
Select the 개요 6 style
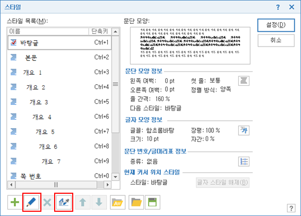pyautogui.click(x=59, y=147)
